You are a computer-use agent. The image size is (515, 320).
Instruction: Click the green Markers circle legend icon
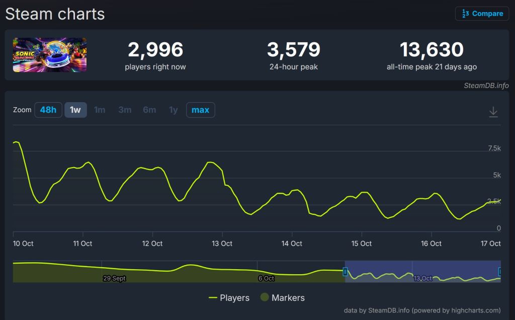point(265,297)
